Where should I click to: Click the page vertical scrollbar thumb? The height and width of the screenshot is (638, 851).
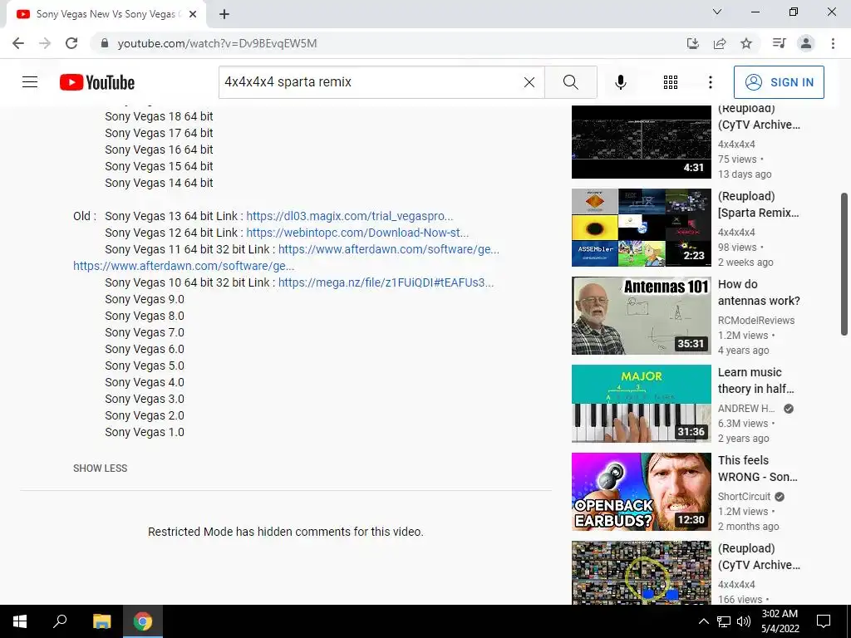coord(844,264)
